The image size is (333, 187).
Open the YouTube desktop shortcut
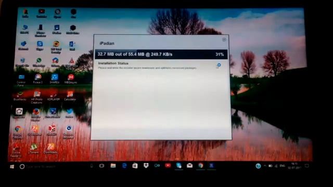[x=42, y=13]
